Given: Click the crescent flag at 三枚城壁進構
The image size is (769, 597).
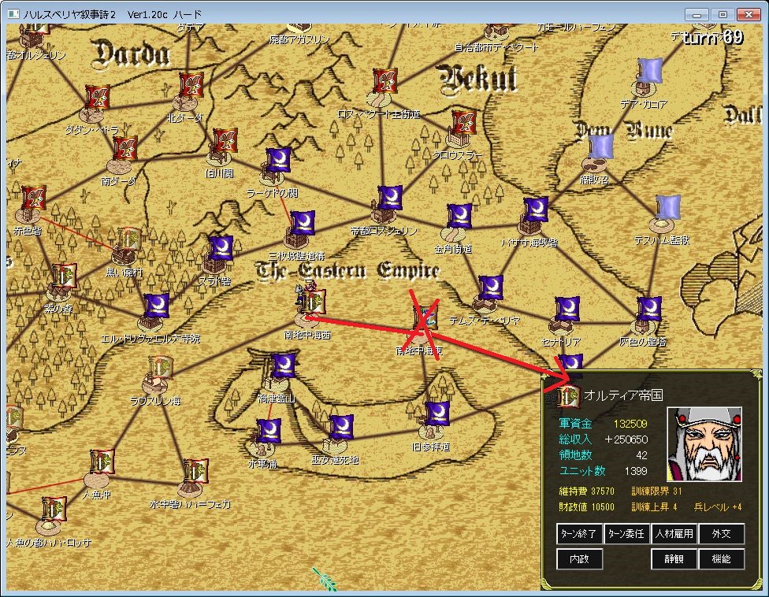Looking at the screenshot, I should [303, 223].
